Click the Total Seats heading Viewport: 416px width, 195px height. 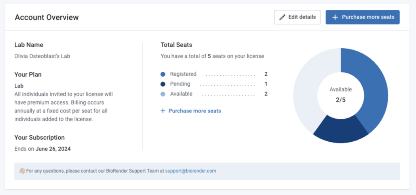pyautogui.click(x=177, y=45)
